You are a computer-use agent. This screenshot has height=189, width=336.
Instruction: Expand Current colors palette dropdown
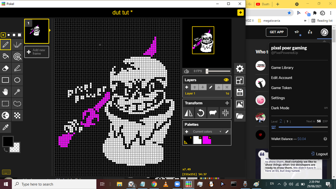click(x=207, y=131)
